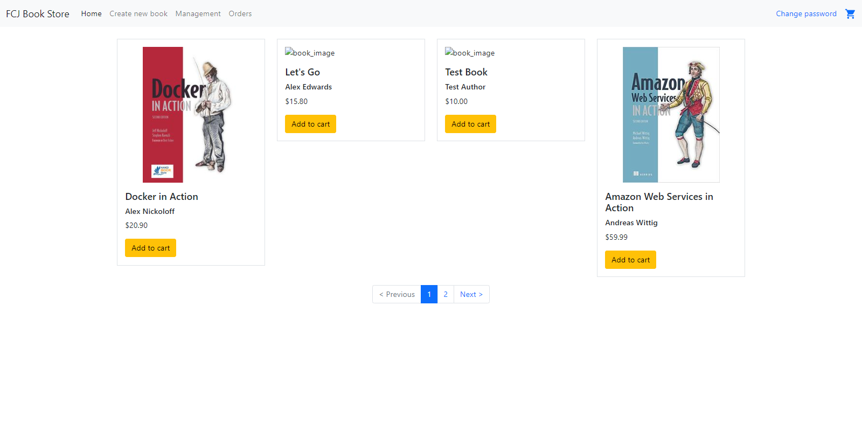Click author Alex Nickoloff
862x437 pixels.
150,211
